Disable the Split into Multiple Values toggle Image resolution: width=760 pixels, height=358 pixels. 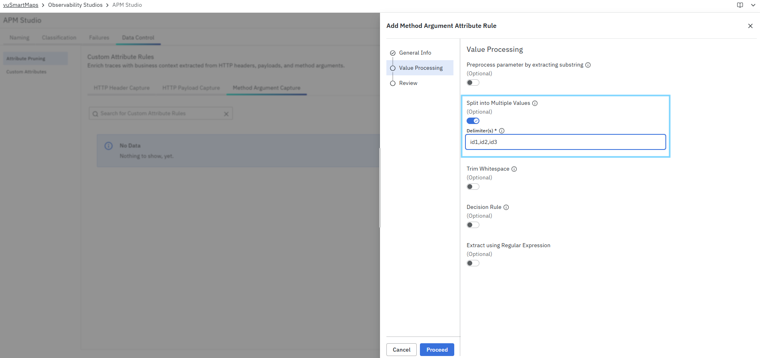[473, 121]
